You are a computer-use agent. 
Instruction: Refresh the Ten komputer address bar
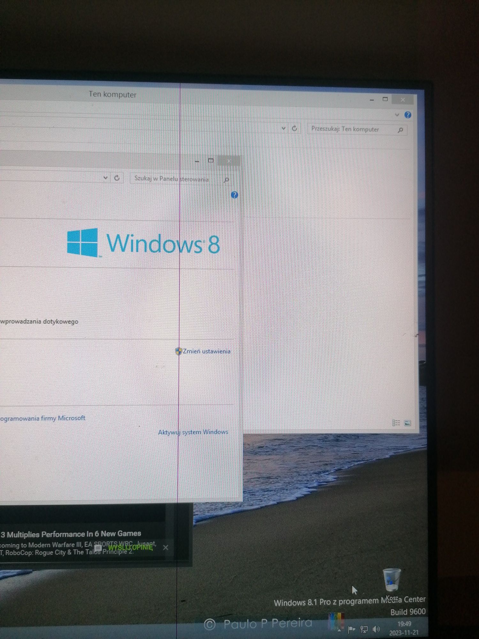294,128
